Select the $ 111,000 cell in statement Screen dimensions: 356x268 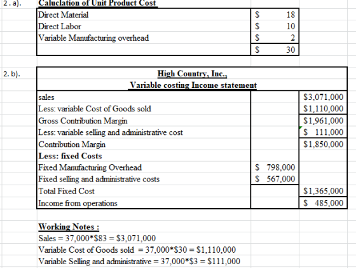(x=323, y=132)
